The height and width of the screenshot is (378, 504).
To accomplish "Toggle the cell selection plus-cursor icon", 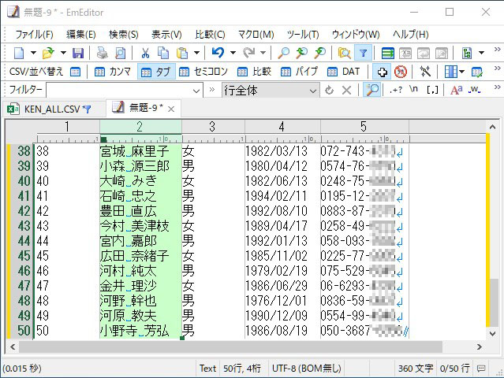I will pyautogui.click(x=382, y=72).
